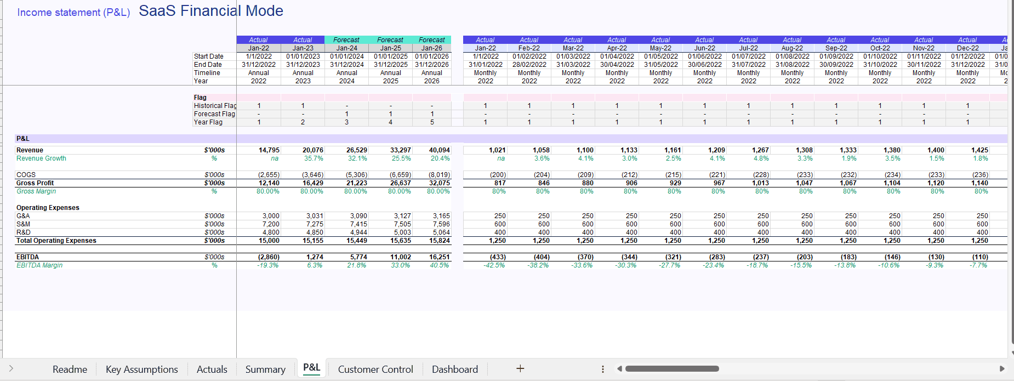Select the 'S&M' row label
1014x381 pixels.
[x=23, y=224]
